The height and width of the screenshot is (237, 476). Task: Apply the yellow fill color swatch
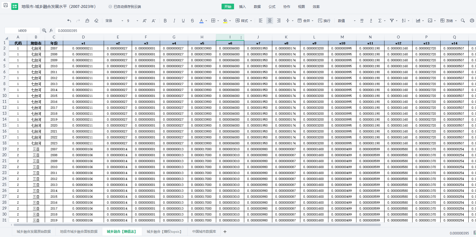(x=225, y=21)
